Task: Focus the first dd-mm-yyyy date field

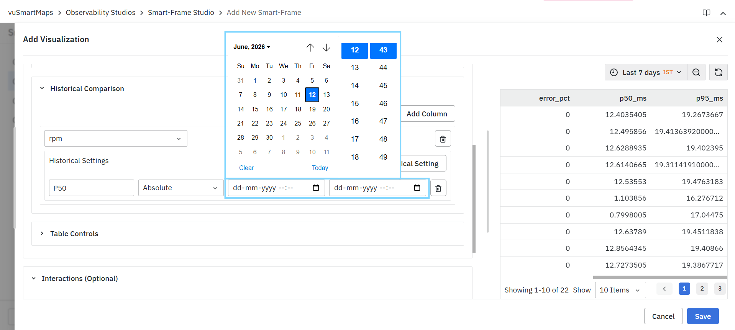Action: tap(276, 188)
